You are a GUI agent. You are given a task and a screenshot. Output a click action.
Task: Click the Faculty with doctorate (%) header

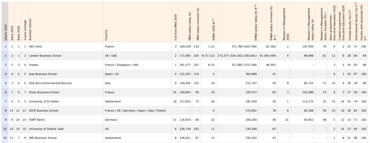pos(363,22)
